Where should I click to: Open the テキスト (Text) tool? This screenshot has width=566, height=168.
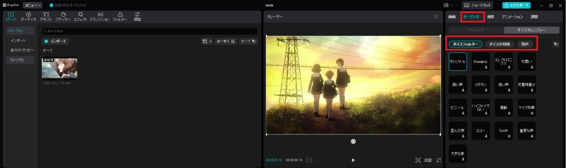46,17
